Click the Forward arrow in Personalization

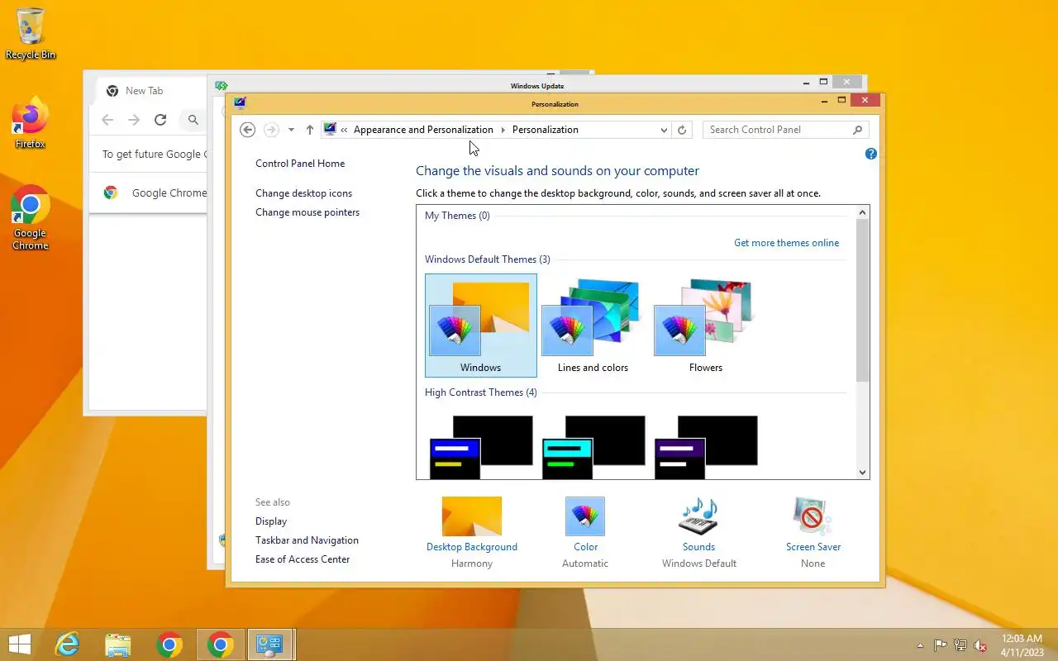[x=271, y=130]
